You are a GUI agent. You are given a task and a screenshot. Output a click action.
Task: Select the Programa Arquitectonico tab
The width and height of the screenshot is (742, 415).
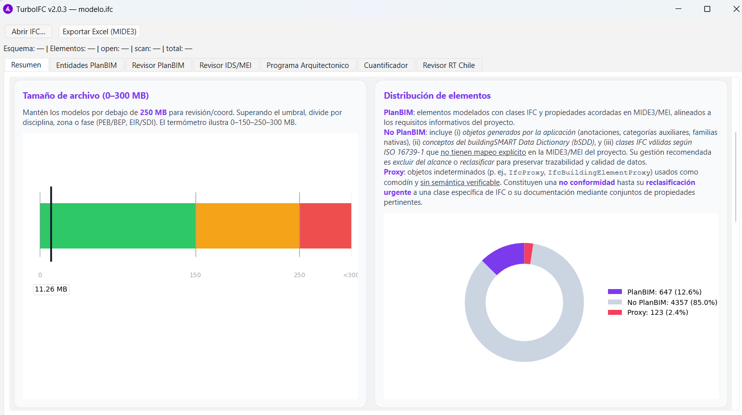point(308,65)
